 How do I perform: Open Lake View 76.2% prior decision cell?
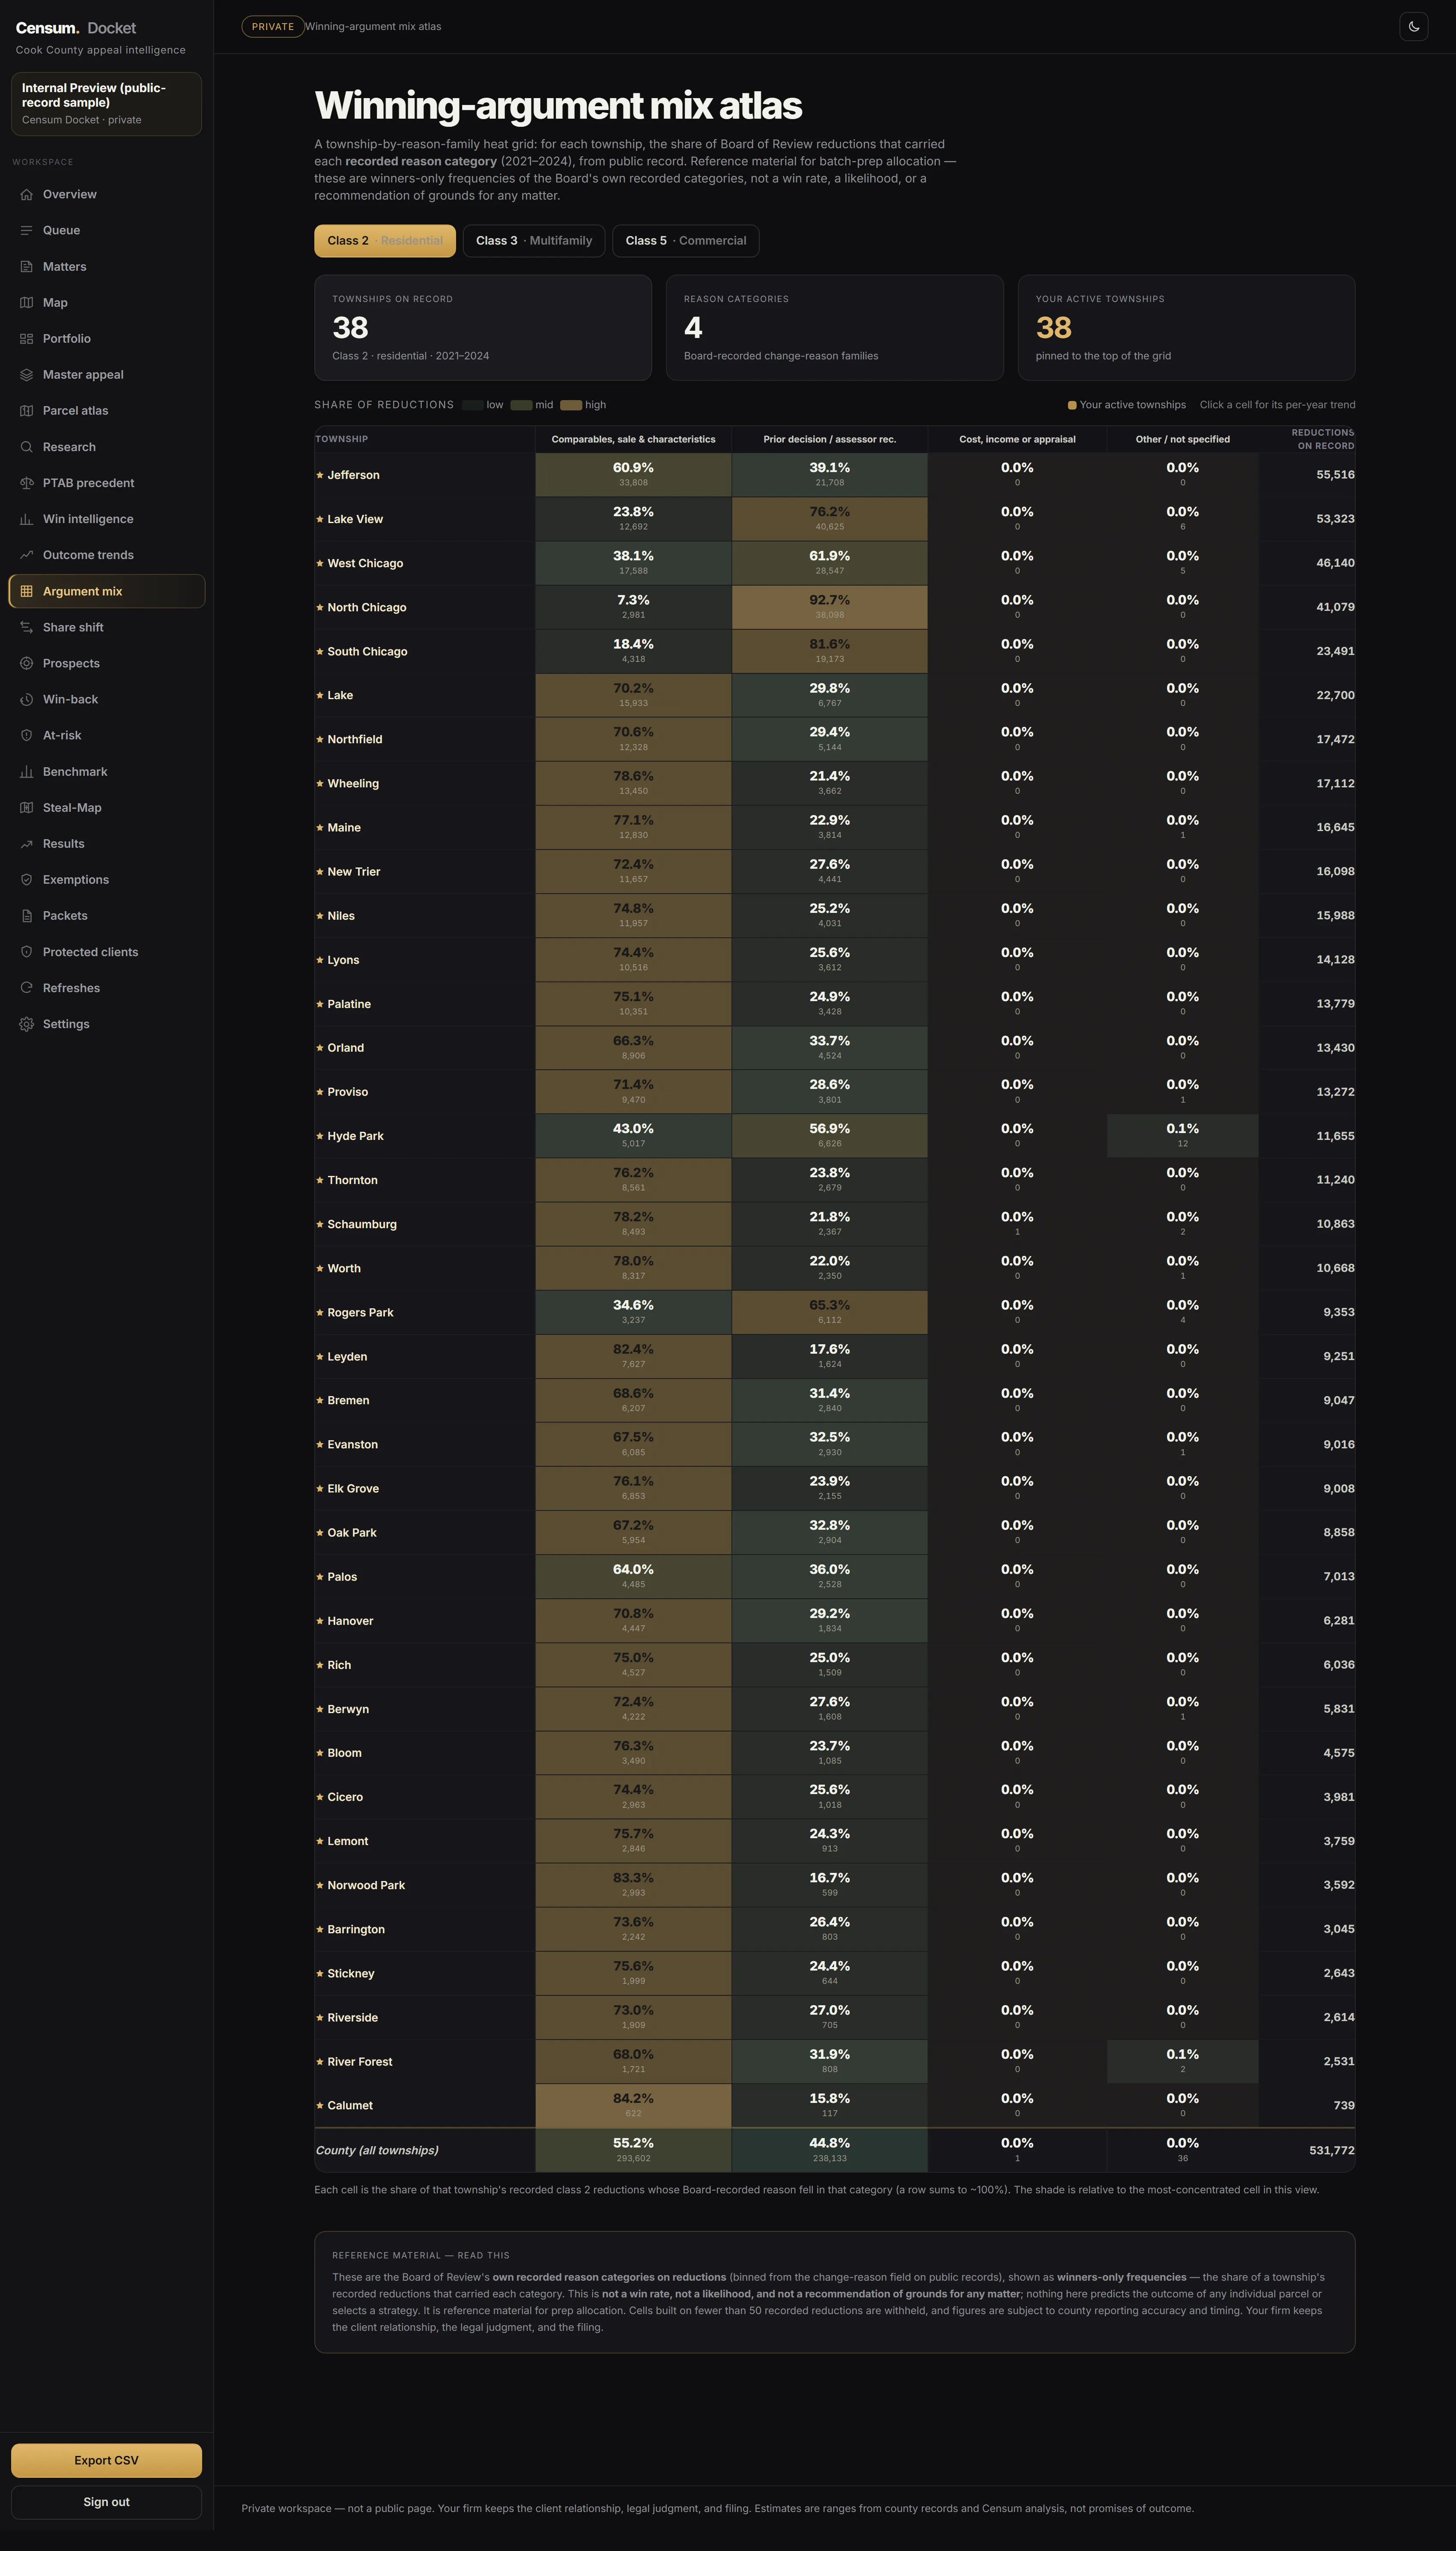pyautogui.click(x=829, y=519)
